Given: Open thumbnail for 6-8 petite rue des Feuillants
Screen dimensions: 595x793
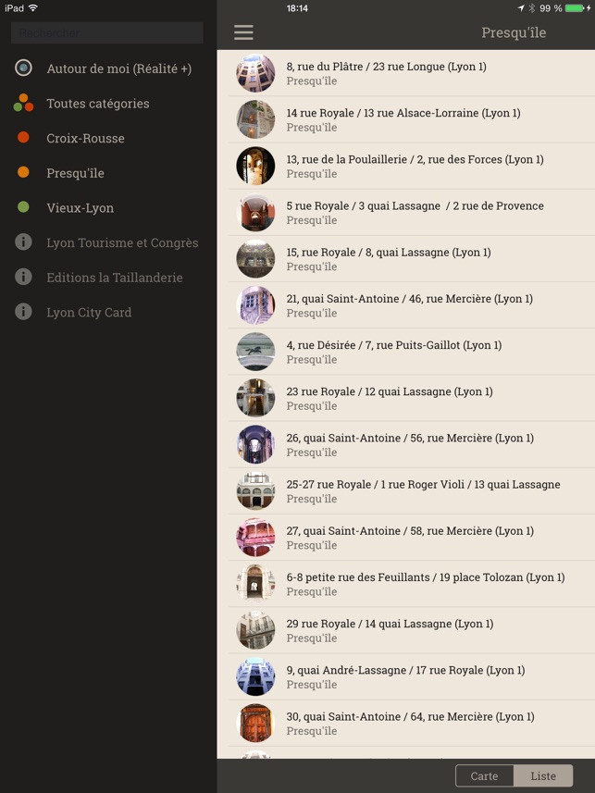Looking at the screenshot, I should point(255,584).
